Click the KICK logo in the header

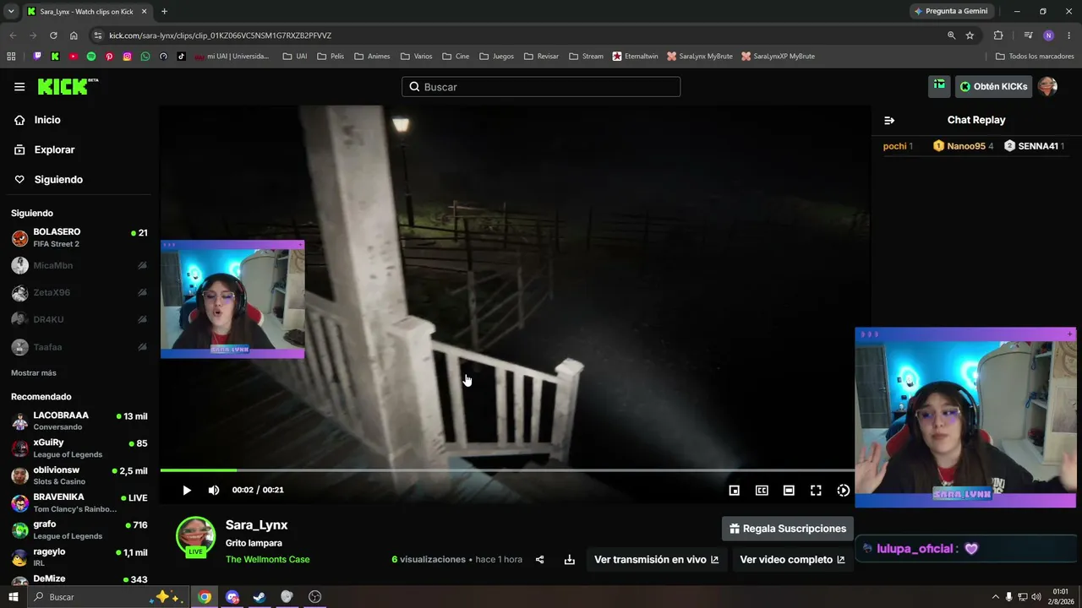[x=68, y=87]
